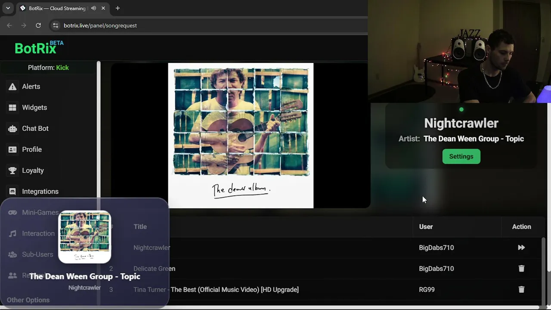Open the Integrations section

40,192
